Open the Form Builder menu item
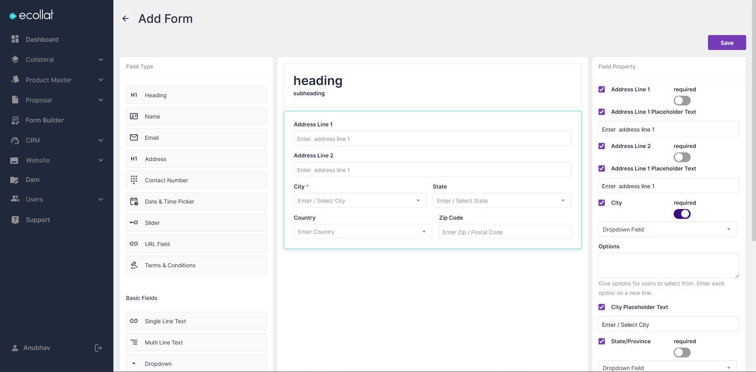Screen dimensions: 756x372 coord(44,120)
